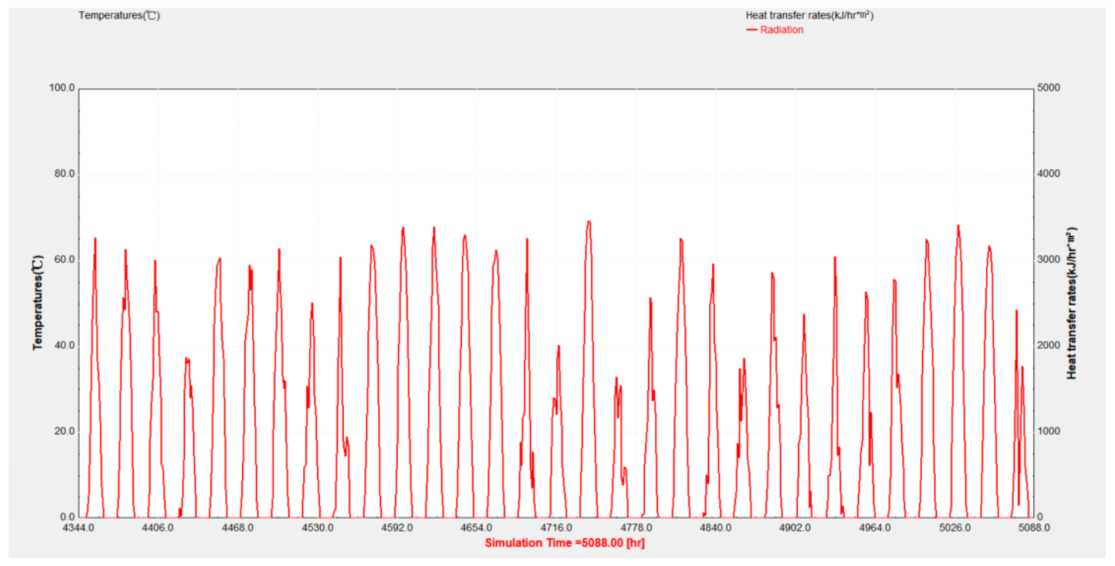
Task: Click the 4344.0 start value on time axis
Action: click(78, 528)
